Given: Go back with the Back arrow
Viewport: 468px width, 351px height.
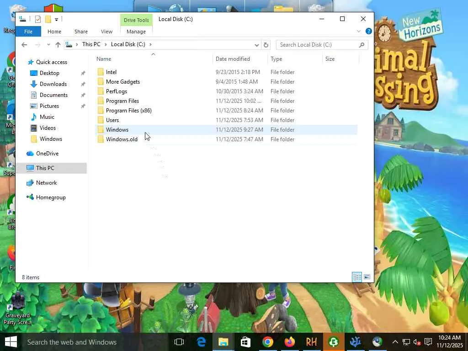Looking at the screenshot, I should coord(25,45).
